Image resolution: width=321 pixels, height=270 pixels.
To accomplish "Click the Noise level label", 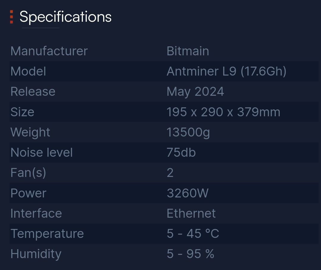I will [x=42, y=153].
